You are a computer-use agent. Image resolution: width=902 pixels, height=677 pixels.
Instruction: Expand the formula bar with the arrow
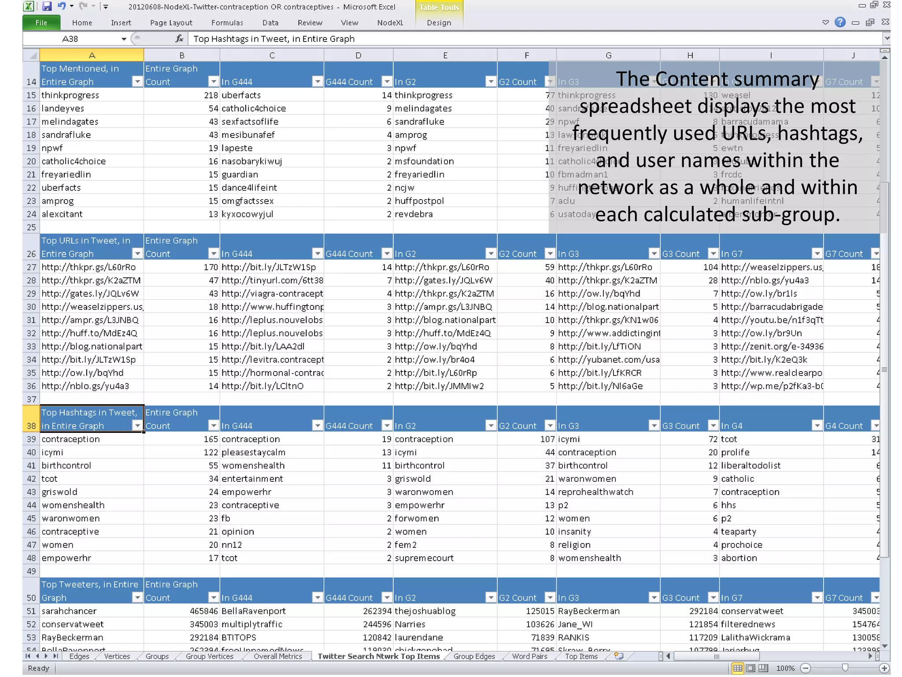click(x=886, y=39)
